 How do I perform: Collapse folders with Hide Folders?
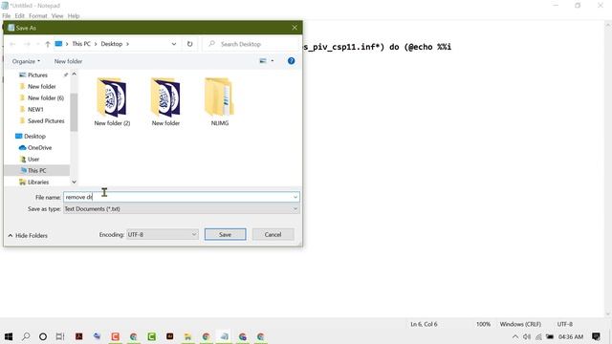point(28,236)
